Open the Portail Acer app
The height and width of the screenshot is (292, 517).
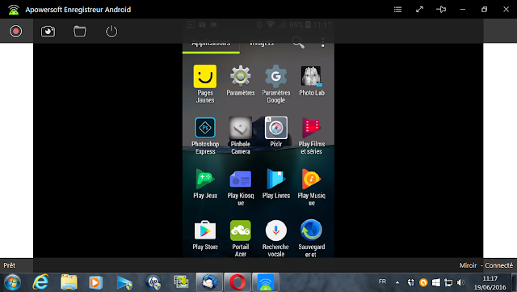[241, 238]
